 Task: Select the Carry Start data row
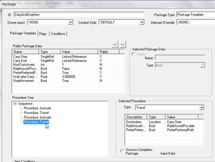[x=68, y=56]
